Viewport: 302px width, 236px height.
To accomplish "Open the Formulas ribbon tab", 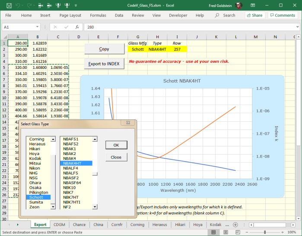I will (98, 15).
